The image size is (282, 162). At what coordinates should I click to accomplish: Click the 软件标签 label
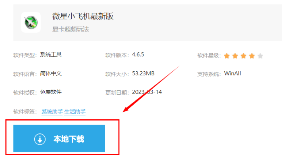coord(25,112)
